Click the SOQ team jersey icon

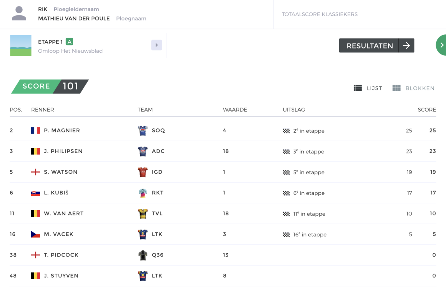(x=143, y=131)
